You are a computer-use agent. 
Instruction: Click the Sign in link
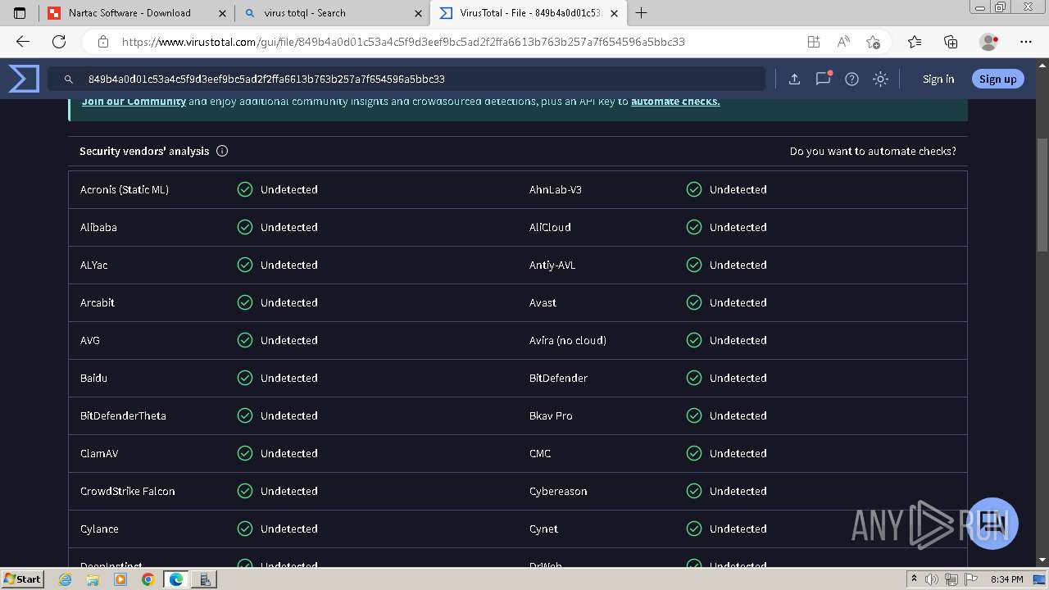tap(938, 79)
